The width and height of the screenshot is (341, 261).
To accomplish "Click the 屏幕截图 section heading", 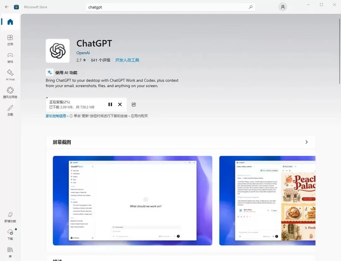I will click(x=62, y=142).
